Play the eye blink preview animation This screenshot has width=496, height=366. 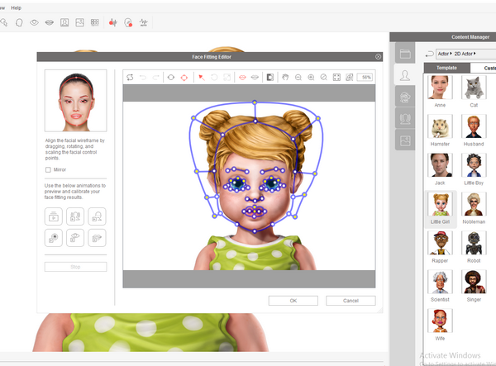click(x=75, y=238)
